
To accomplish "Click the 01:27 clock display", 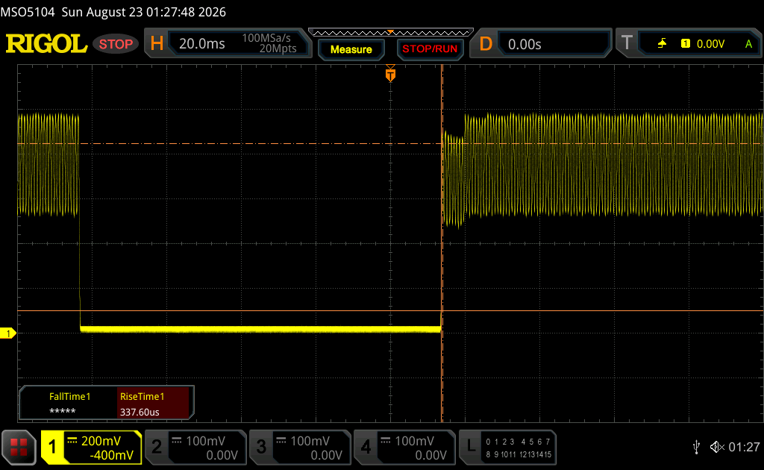I will [x=744, y=447].
